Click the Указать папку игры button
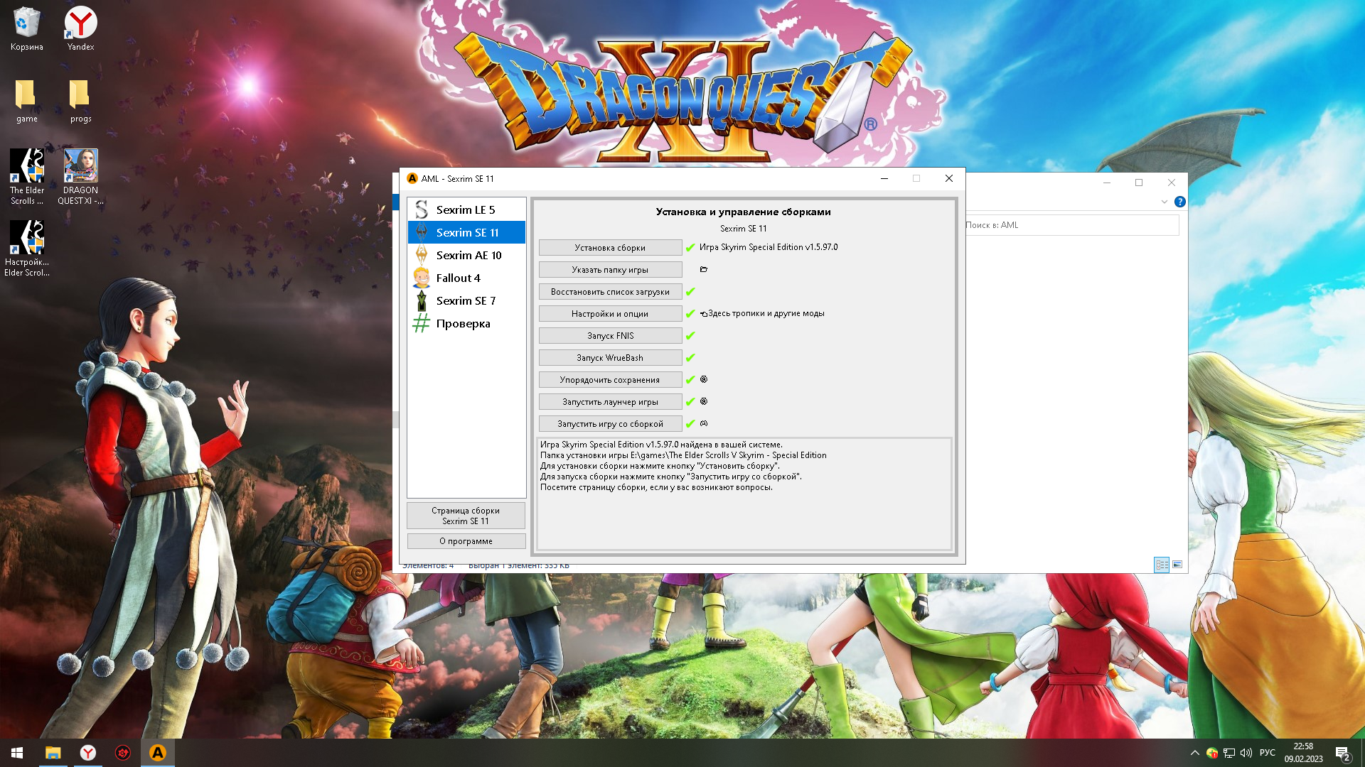1365x767 pixels. (x=610, y=269)
